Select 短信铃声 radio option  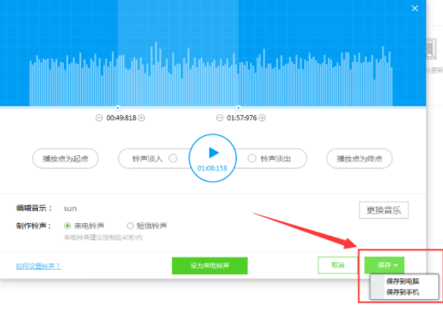(x=130, y=226)
